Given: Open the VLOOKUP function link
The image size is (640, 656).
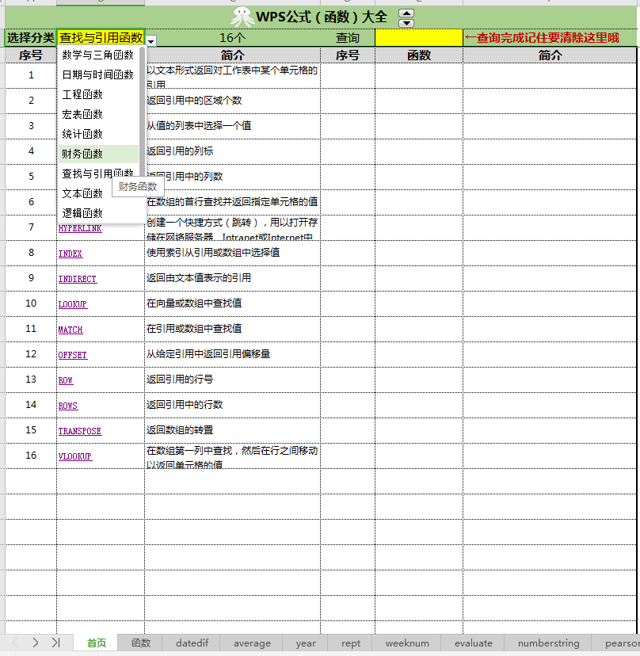Looking at the screenshot, I should point(75,456).
